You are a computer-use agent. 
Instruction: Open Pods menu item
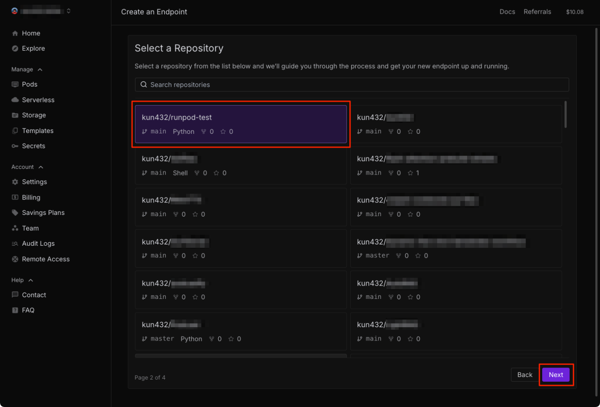(30, 84)
